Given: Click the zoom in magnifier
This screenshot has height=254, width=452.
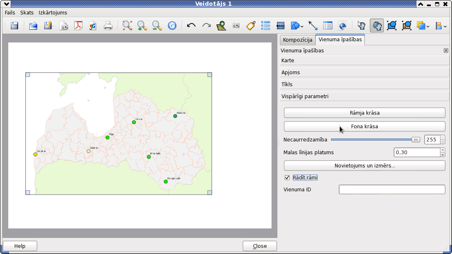Looking at the screenshot, I should (142, 26).
